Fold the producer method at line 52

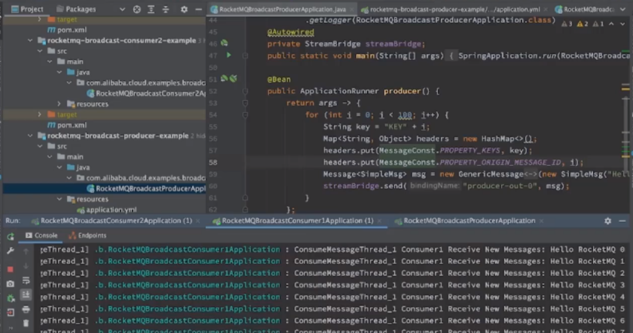[245, 91]
